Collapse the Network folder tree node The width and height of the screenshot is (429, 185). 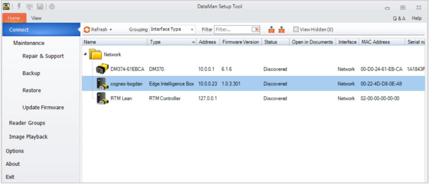(x=85, y=54)
